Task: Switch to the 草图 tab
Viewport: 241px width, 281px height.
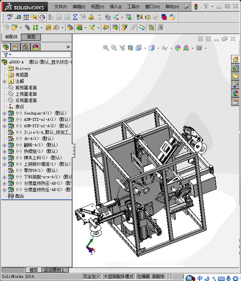Action: (x=31, y=37)
